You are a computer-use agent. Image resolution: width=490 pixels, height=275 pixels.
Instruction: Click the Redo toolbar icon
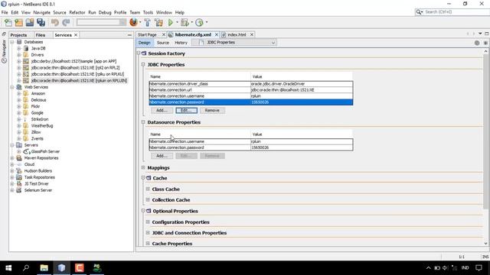click(x=66, y=22)
